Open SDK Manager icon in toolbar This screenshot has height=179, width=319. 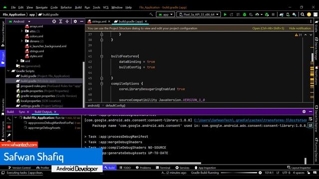(x=294, y=14)
